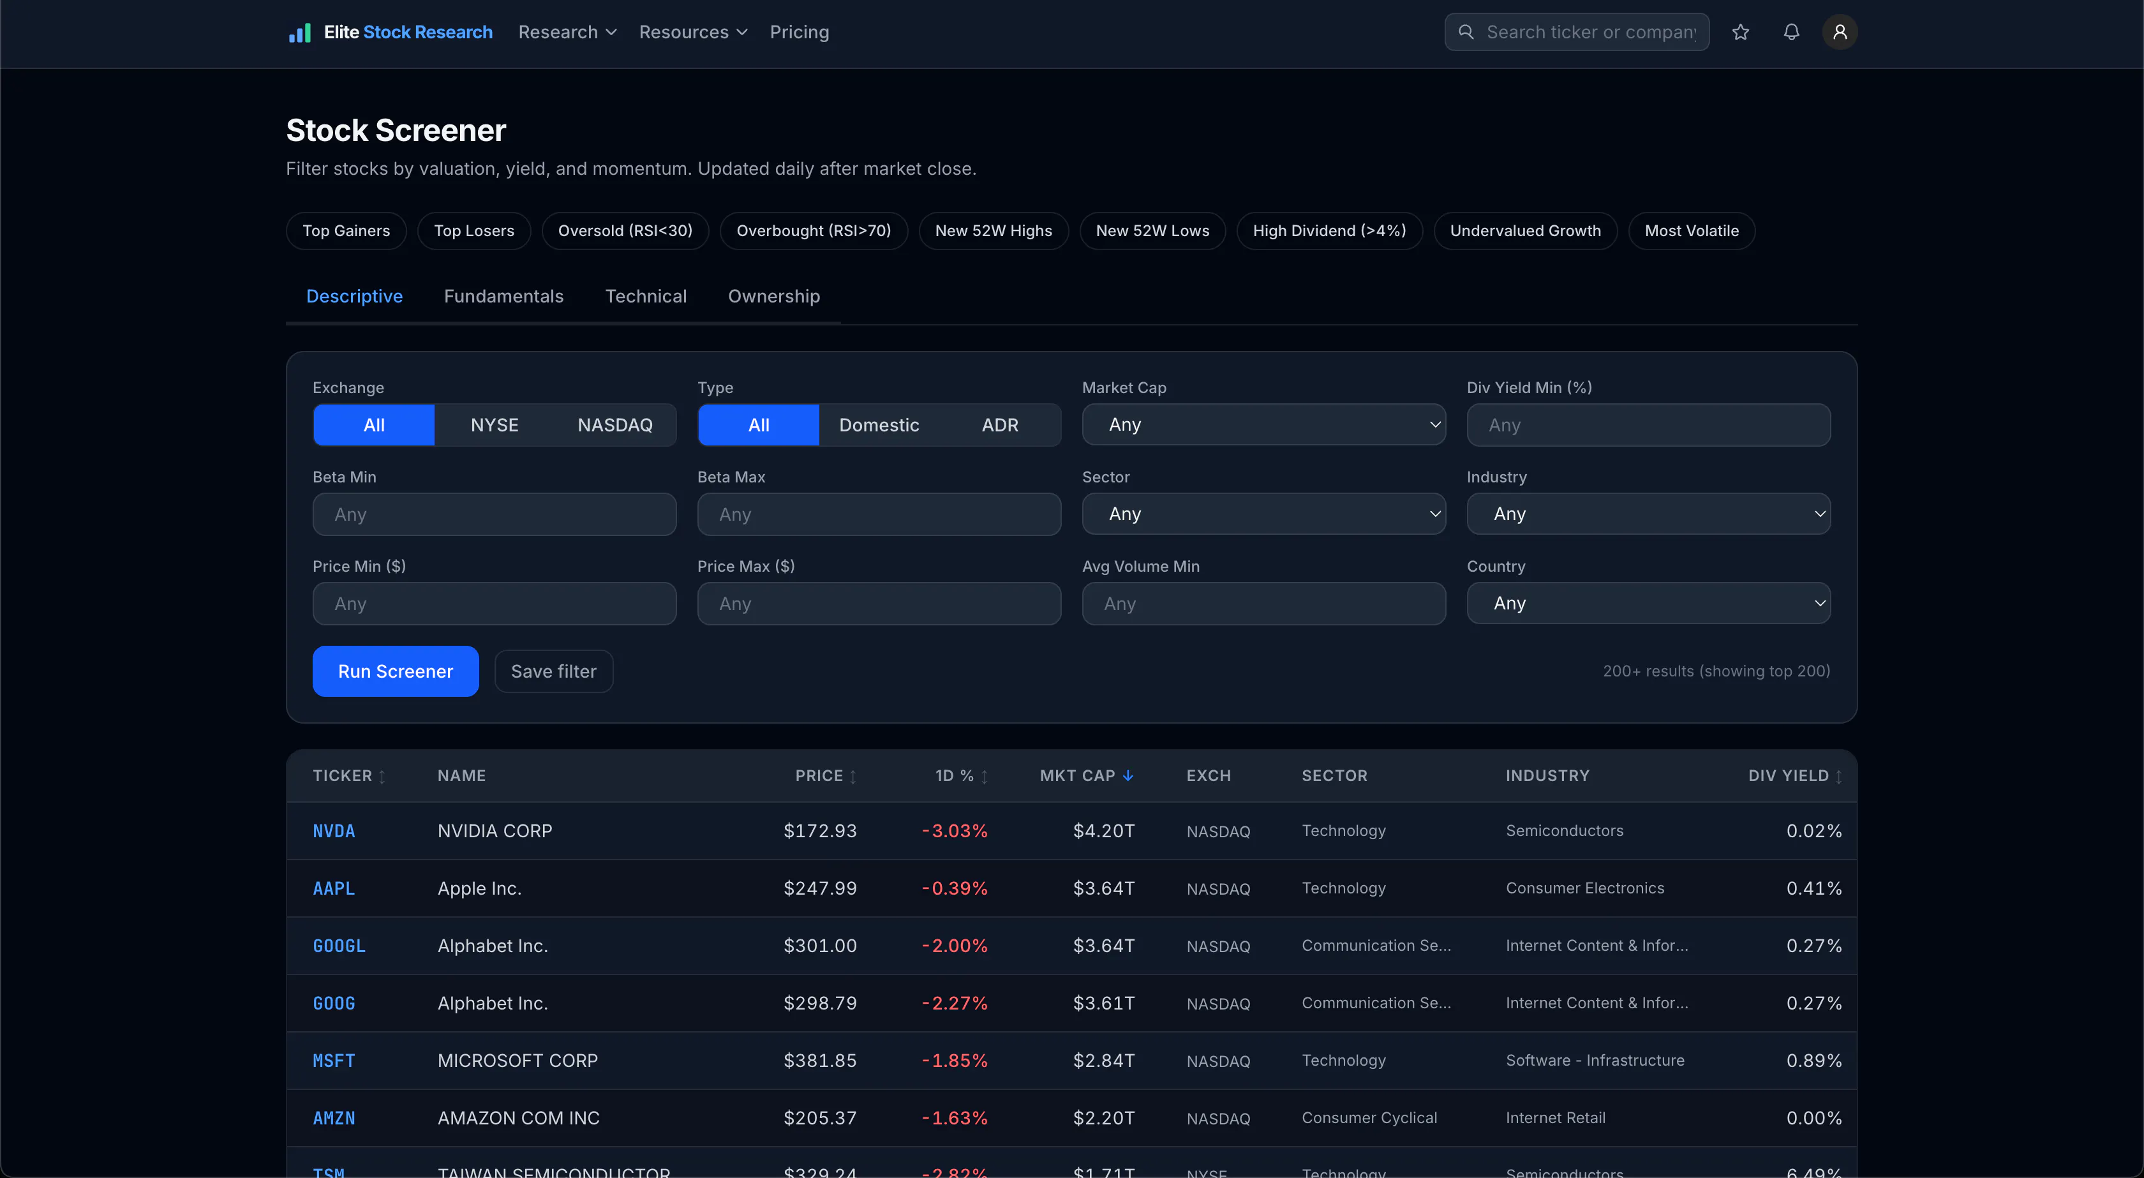Sort table by 1D % column arrows

click(984, 776)
